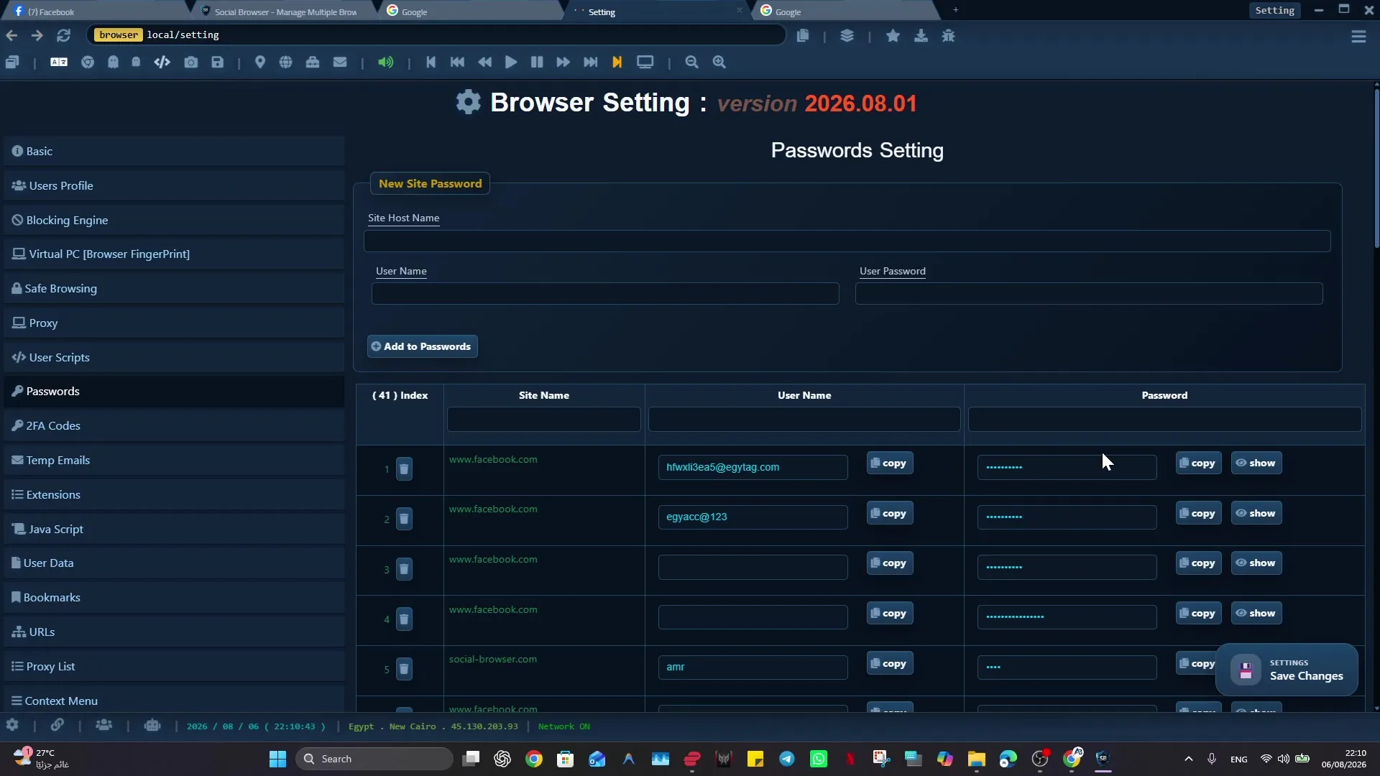Click the toolbox icon in toolbar
This screenshot has height=776, width=1380.
point(313,62)
